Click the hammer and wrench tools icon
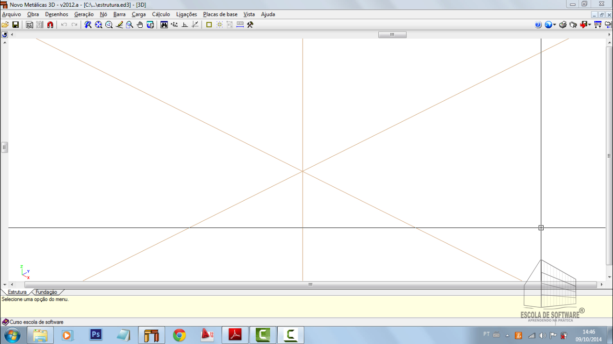613x344 pixels. click(250, 25)
